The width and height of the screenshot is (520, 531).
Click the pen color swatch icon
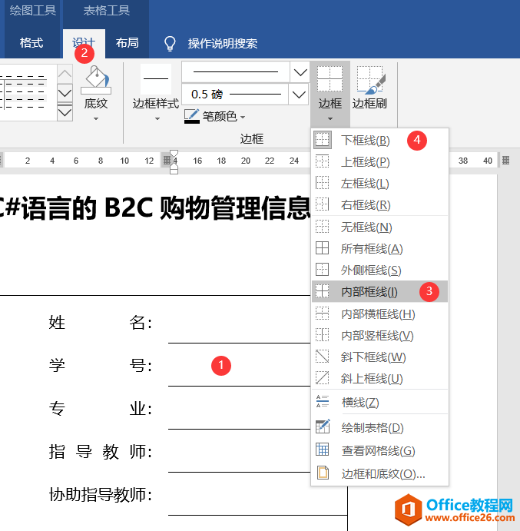point(191,117)
